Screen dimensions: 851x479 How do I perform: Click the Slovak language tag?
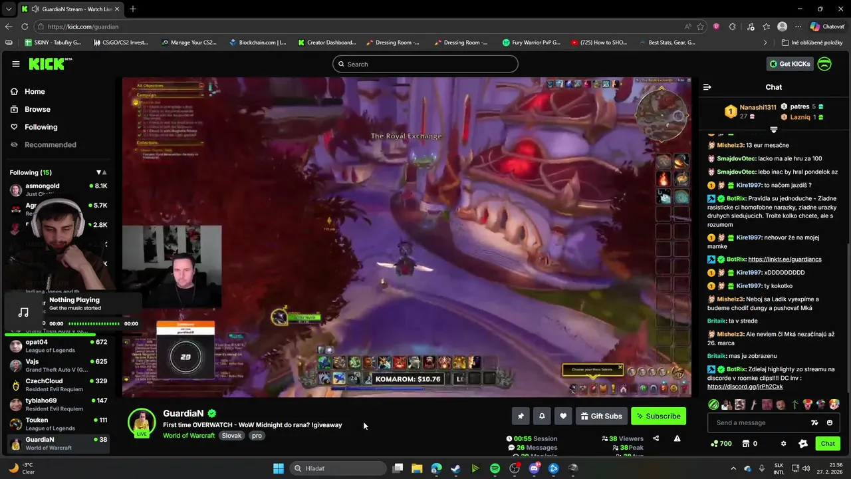point(231,436)
